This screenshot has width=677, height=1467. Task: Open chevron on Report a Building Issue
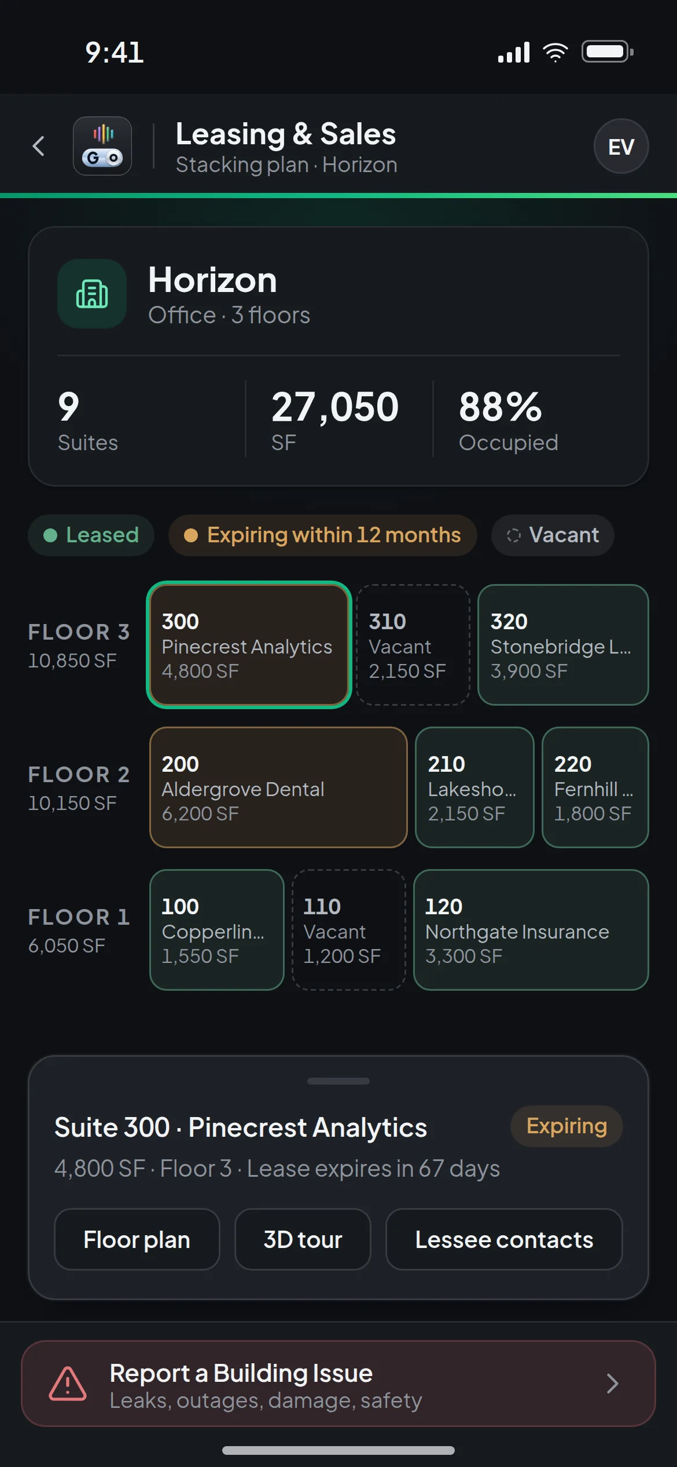613,1384
